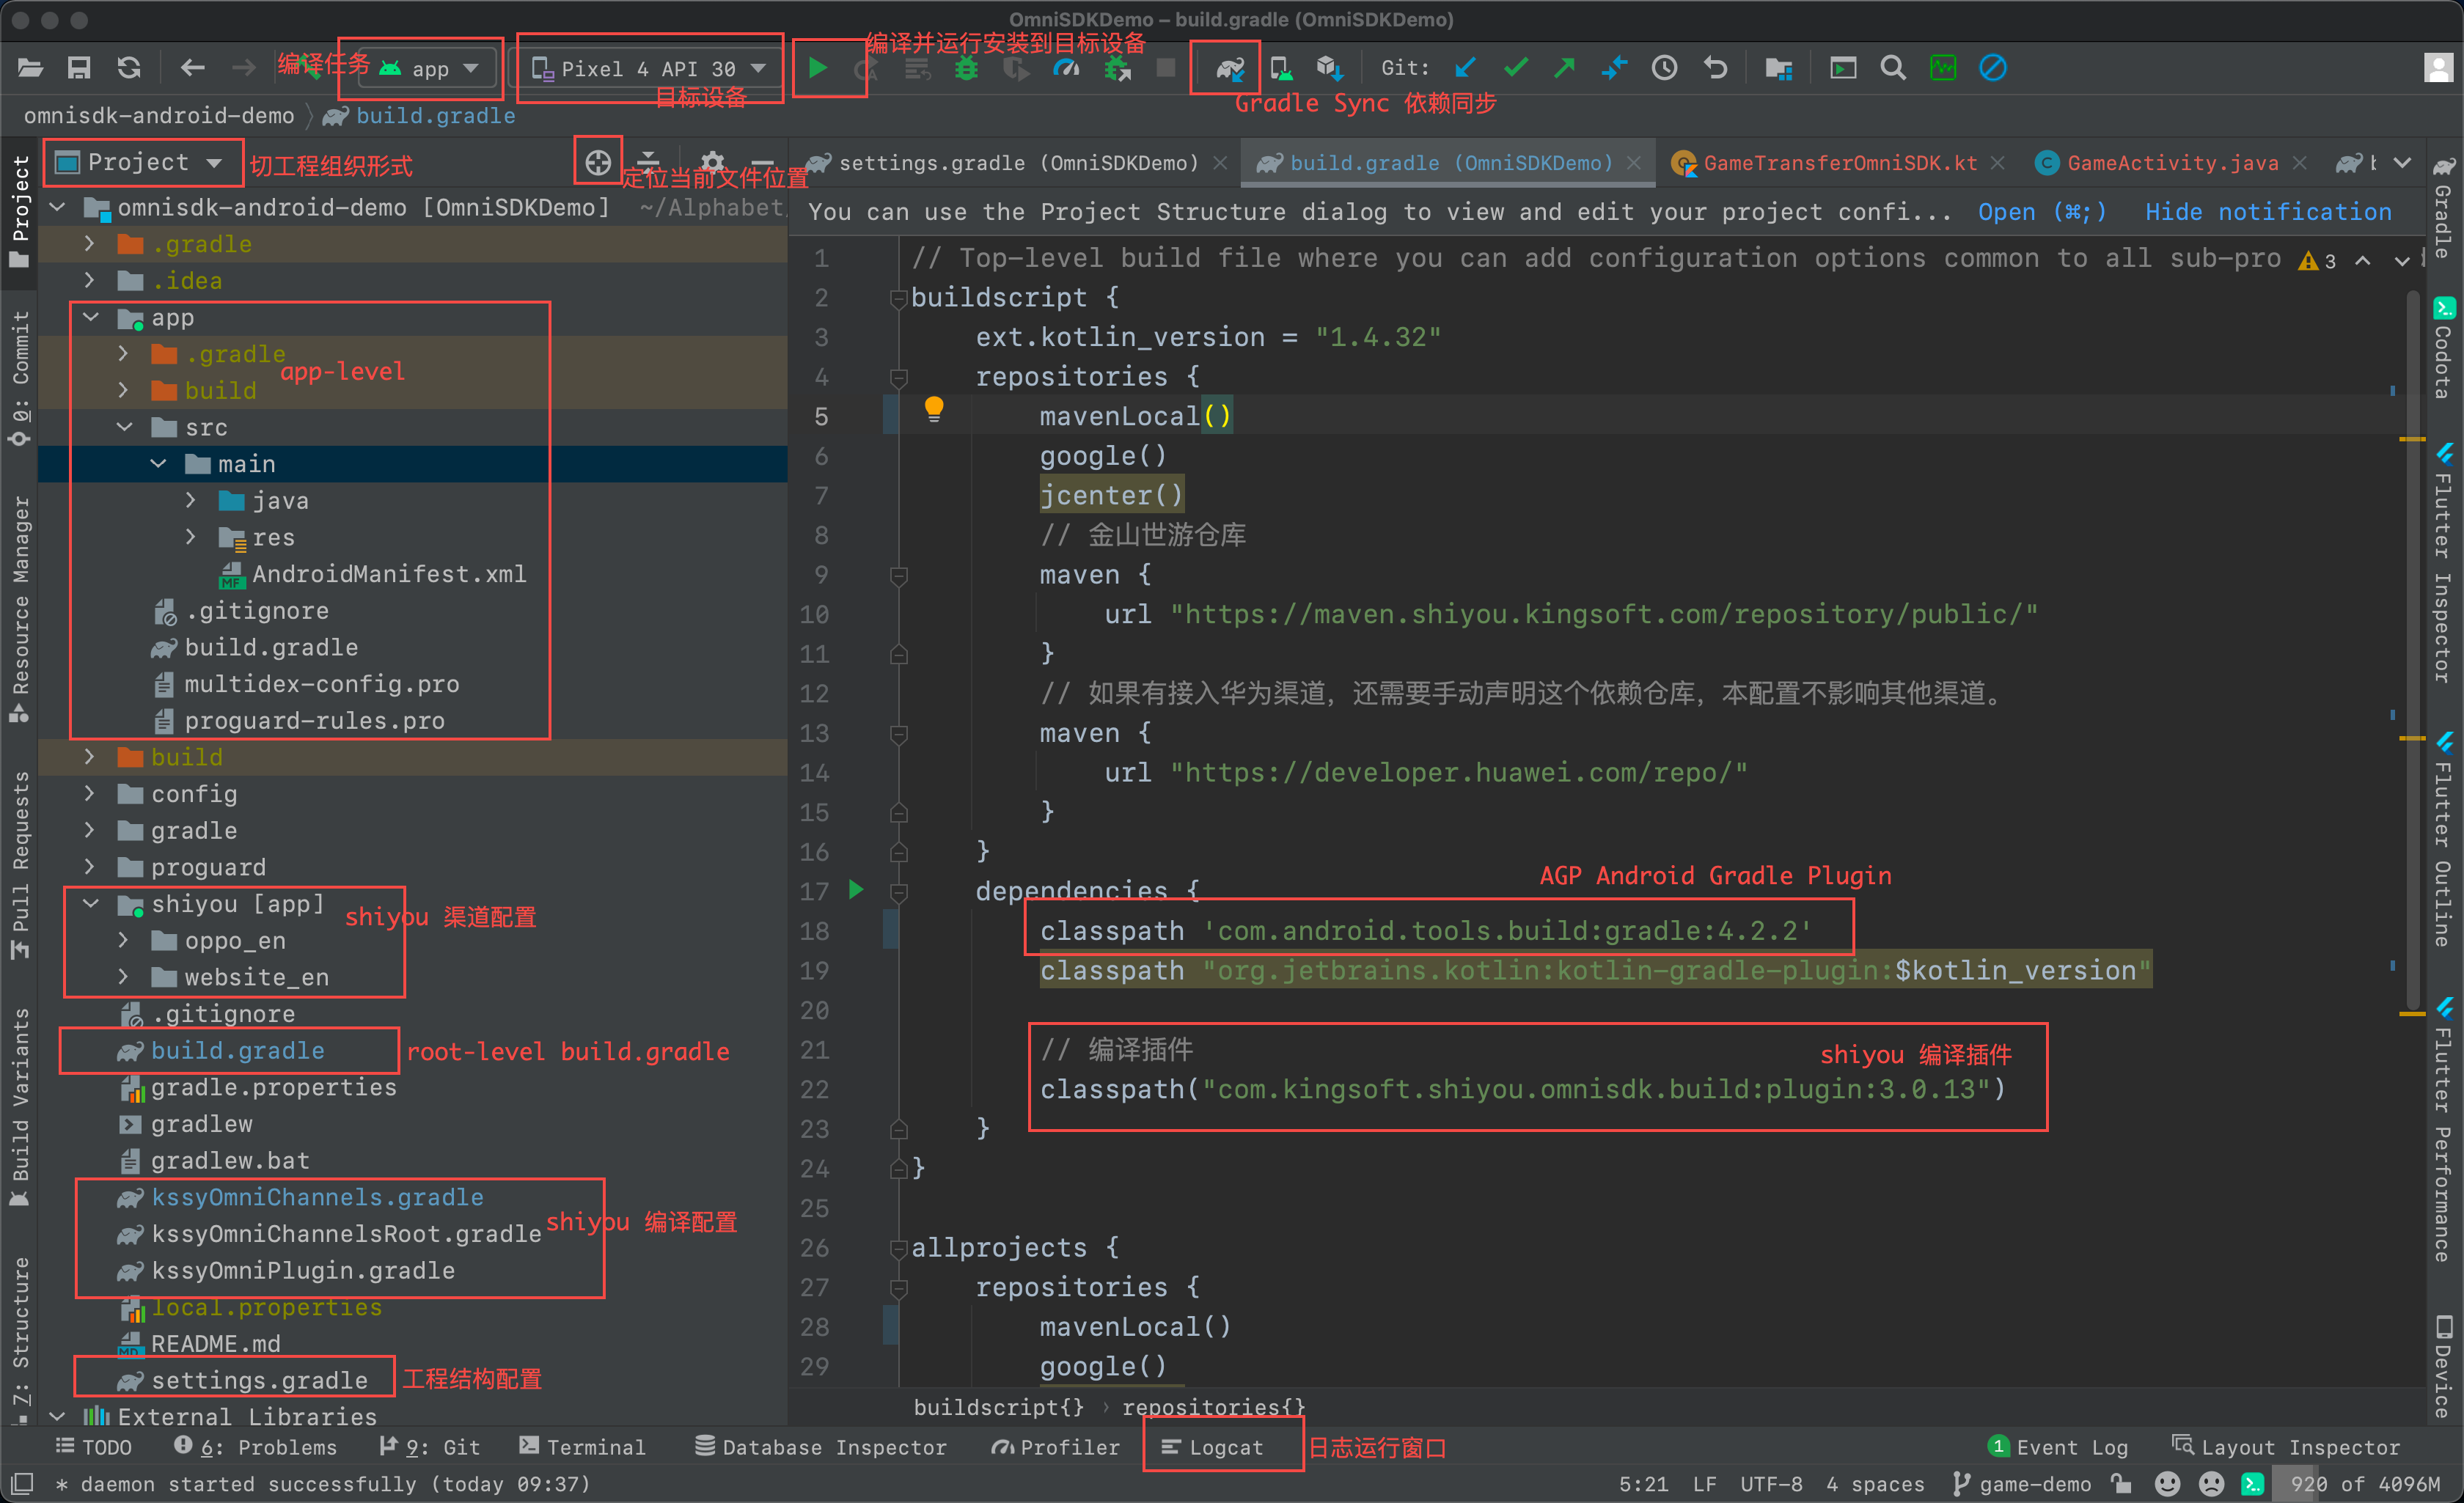Click Git rollback undo icon

1715,68
